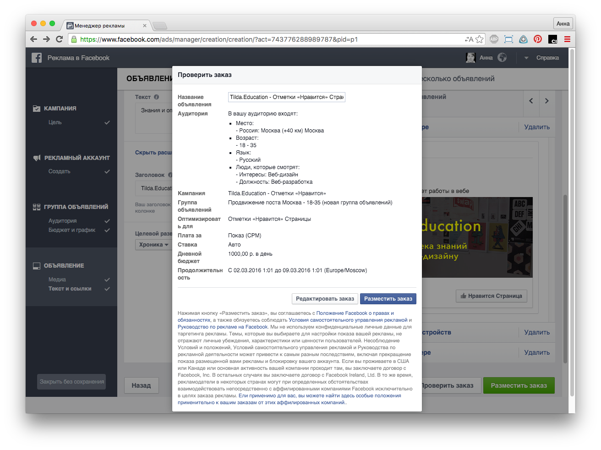
Task: Go to next ad with right chevron
Action: [546, 101]
